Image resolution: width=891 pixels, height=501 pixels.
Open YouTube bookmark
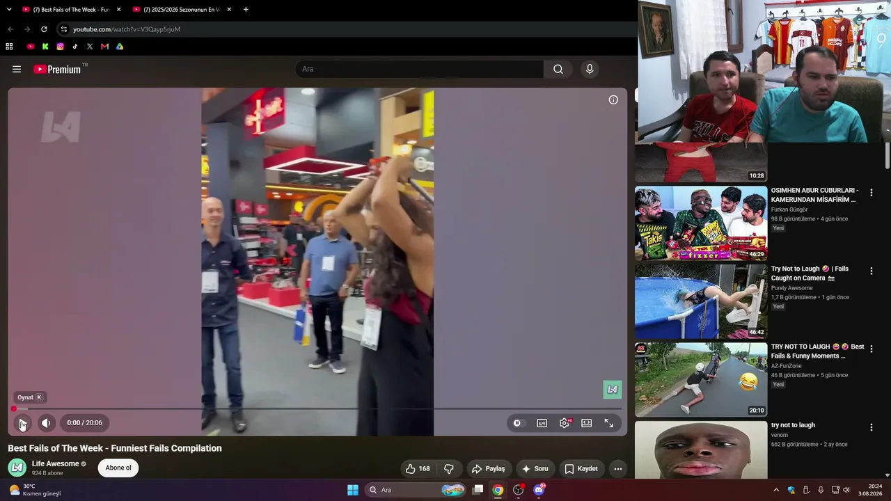click(31, 47)
